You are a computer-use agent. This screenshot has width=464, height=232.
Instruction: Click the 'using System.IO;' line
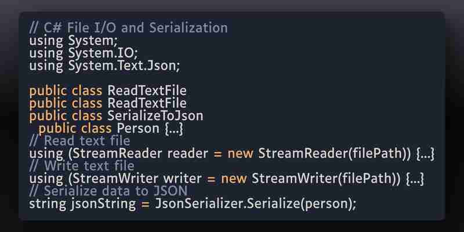[x=84, y=53]
